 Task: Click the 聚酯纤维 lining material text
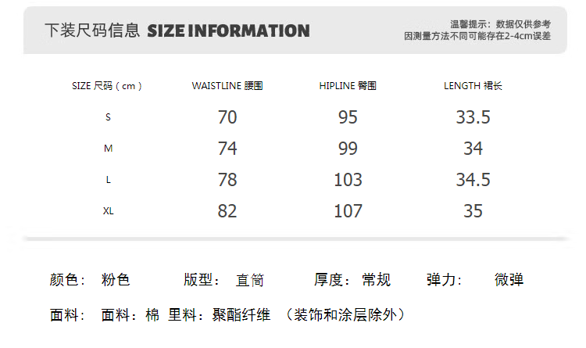[x=241, y=315]
